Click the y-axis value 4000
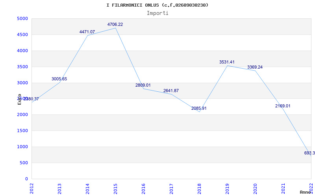315x196 pixels. pyautogui.click(x=22, y=51)
